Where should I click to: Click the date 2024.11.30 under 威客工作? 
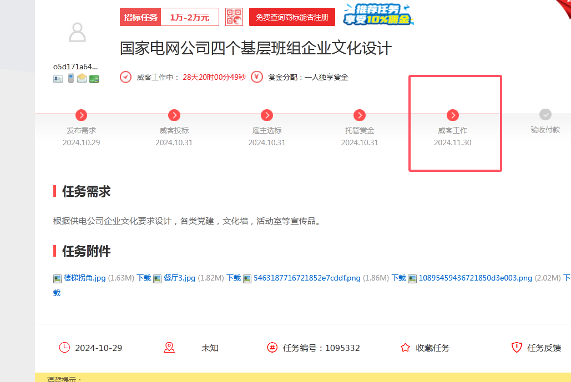point(453,142)
